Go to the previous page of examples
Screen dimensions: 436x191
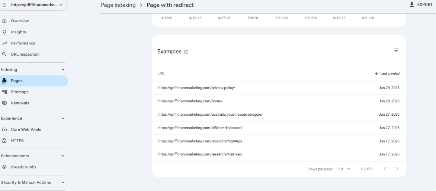coord(385,169)
